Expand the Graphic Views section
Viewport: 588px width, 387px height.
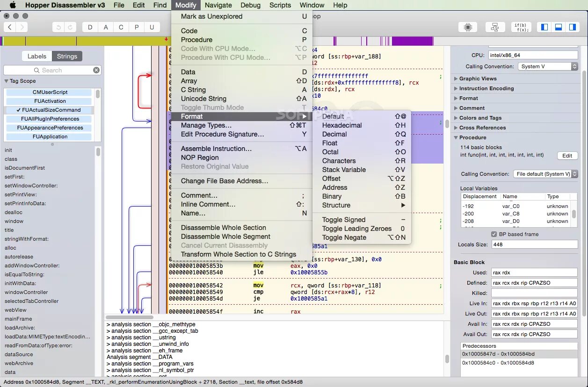pyautogui.click(x=456, y=79)
